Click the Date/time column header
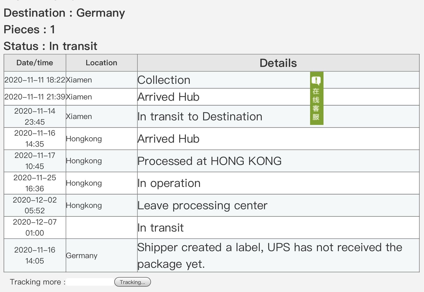This screenshot has width=424, height=292. click(x=35, y=63)
